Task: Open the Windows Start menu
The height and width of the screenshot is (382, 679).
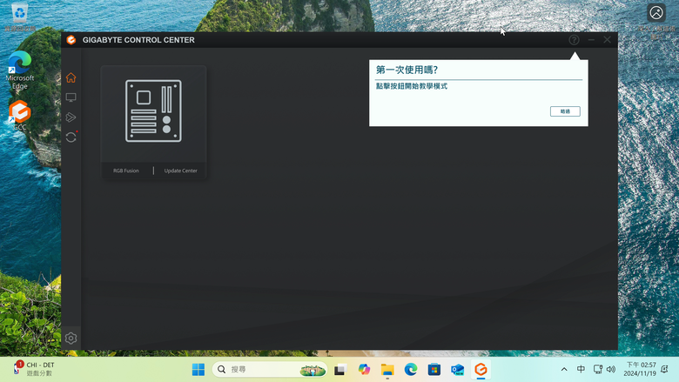Action: click(198, 370)
